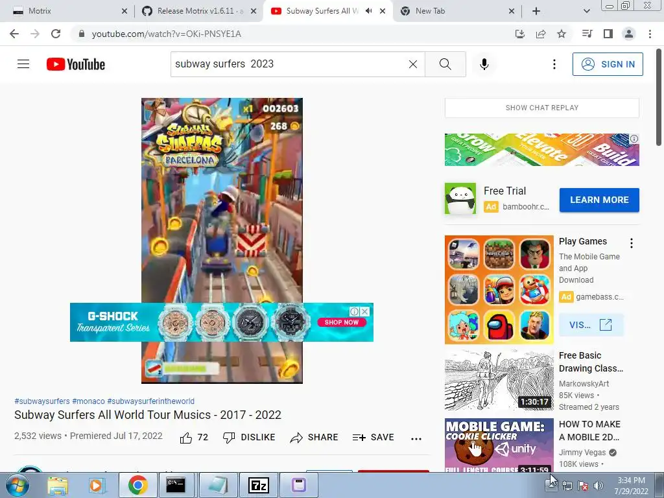Click the VISIT button on gamebass ad
Screen dimensions: 664x498
591,325
